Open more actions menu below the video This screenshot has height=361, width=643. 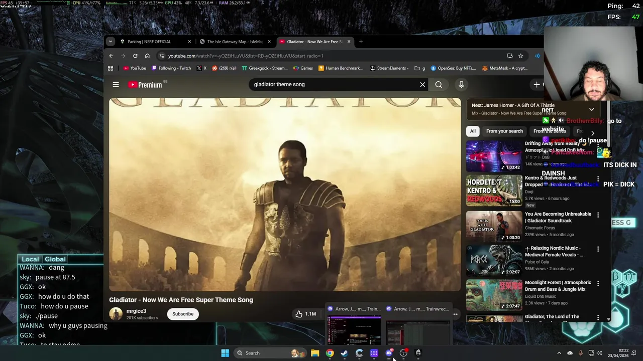click(455, 314)
